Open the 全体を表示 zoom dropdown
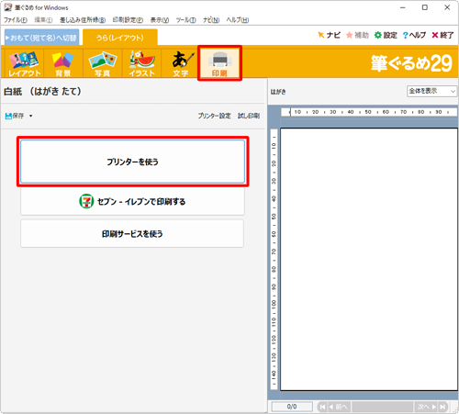The width and height of the screenshot is (459, 414). click(431, 91)
